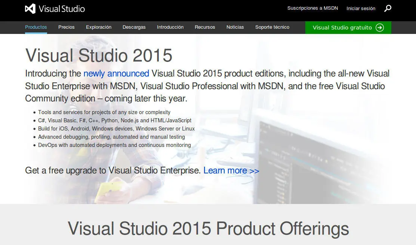This screenshot has height=245, width=416.
Task: Click the Visual Studio 2015 heading
Action: pyautogui.click(x=99, y=55)
